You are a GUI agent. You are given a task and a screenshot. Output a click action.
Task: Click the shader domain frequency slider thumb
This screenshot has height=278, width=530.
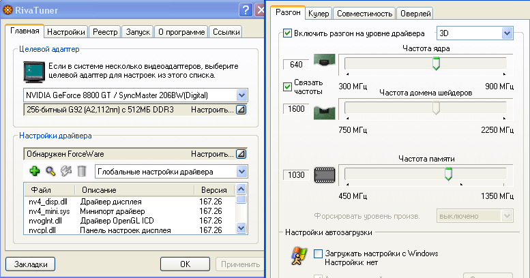click(x=436, y=108)
